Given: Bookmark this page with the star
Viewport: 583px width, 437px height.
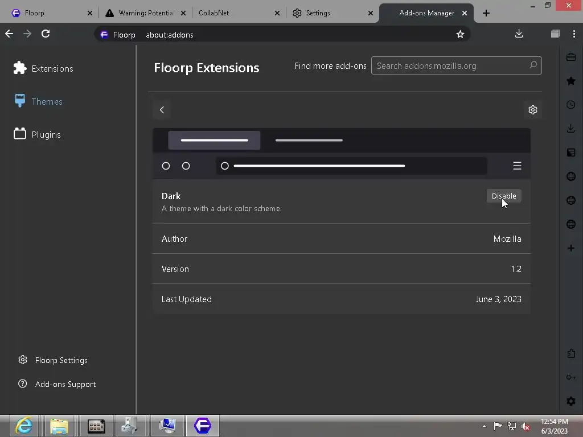Looking at the screenshot, I should (x=460, y=34).
